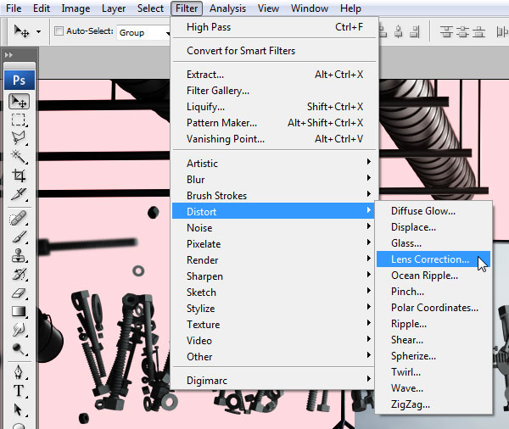Choose Lens Correction from Distort submenu
The height and width of the screenshot is (429, 509).
tap(433, 259)
